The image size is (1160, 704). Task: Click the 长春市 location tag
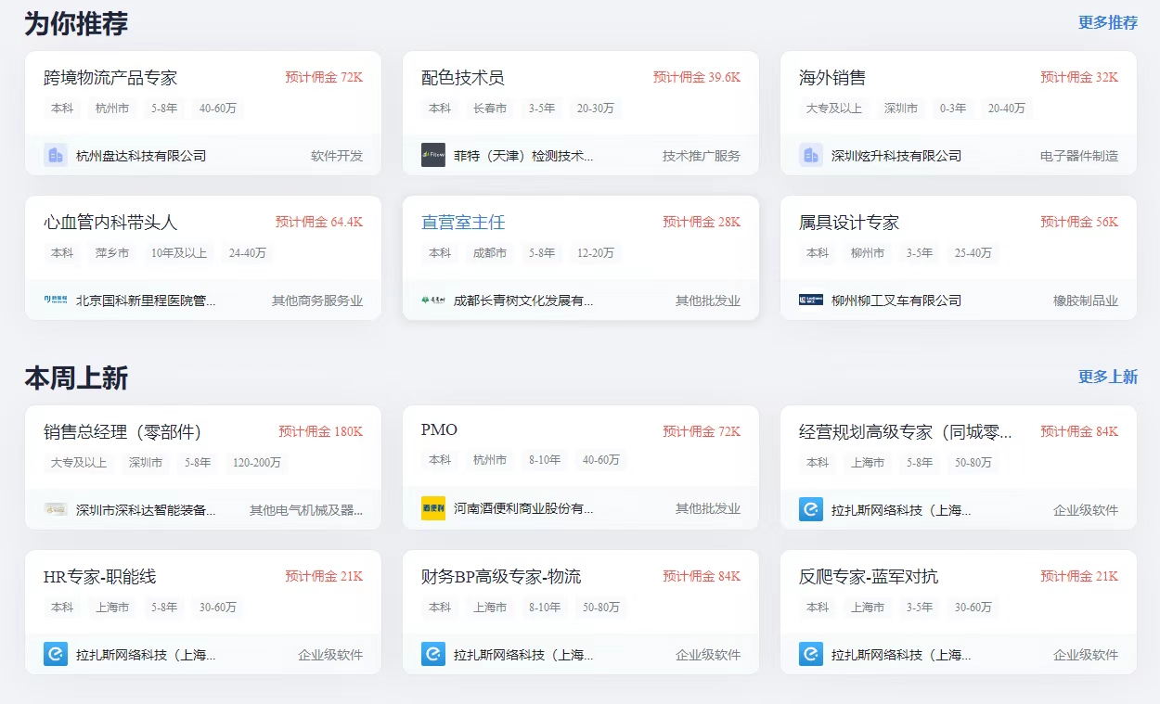click(489, 109)
